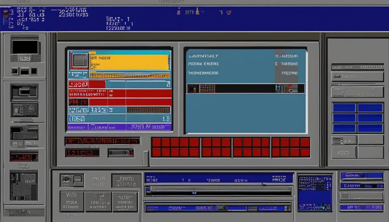The width and height of the screenshot is (389, 222).
Task: Click the second blue bar in the bottom-right stack
Action: pos(362,186)
